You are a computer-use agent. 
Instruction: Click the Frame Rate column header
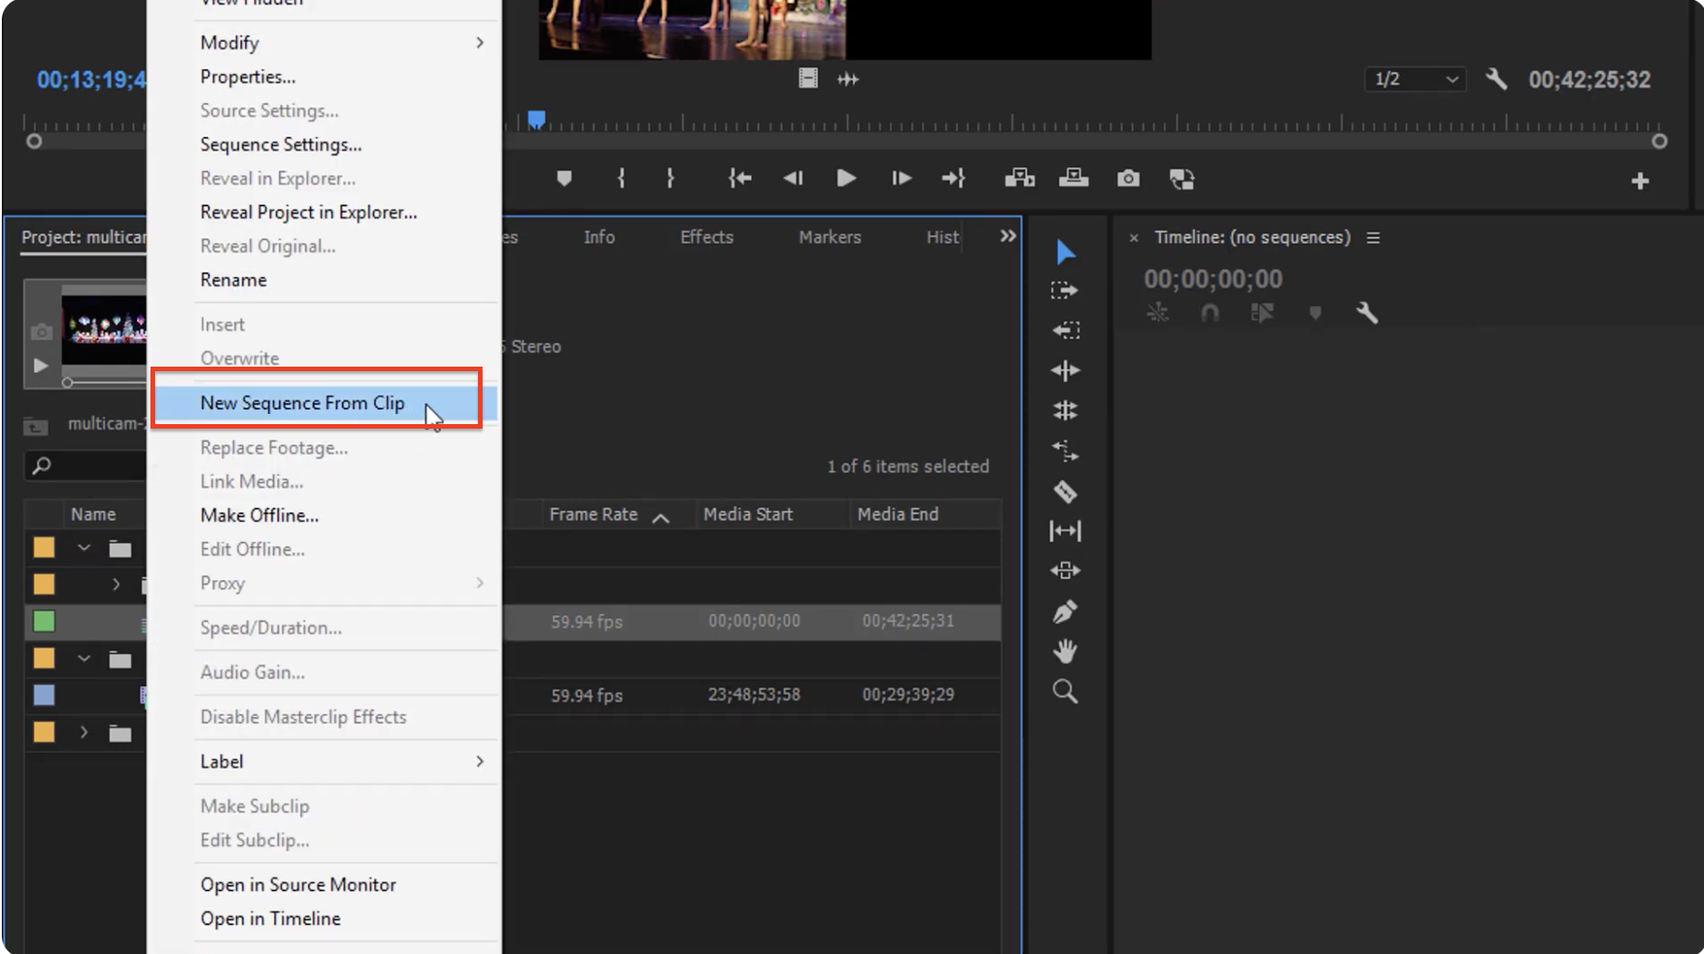click(x=594, y=514)
